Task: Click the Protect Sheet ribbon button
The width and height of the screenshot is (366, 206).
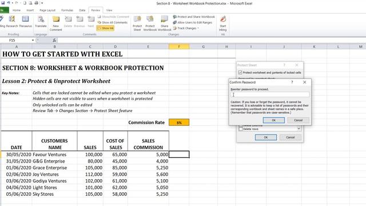Action: 137,23
